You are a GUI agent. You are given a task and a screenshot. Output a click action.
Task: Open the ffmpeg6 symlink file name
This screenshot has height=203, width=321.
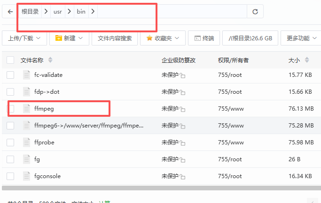tap(89, 126)
